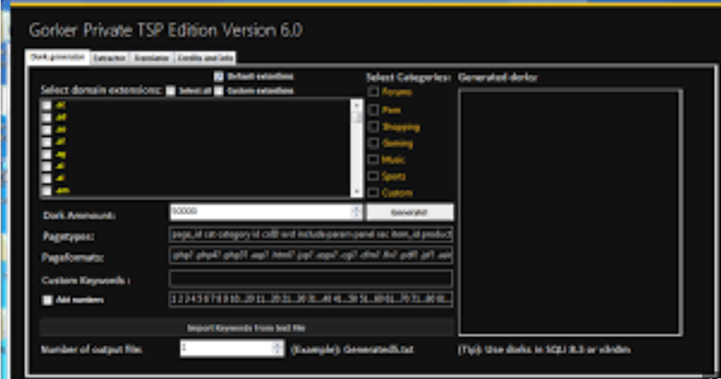Screen dimensions: 721x379
Task: Check the .ac domain extension
Action: [x=46, y=105]
